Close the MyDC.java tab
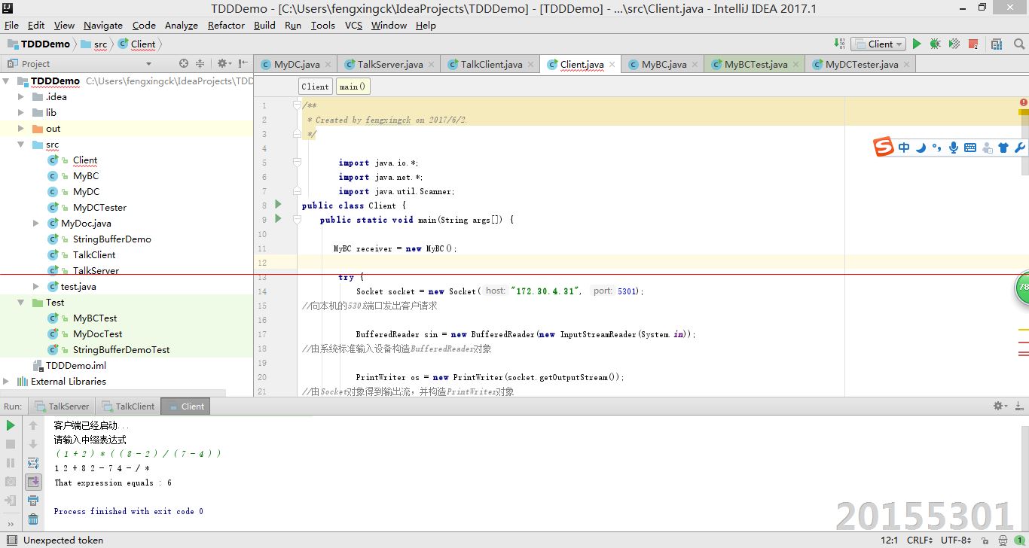 [328, 65]
